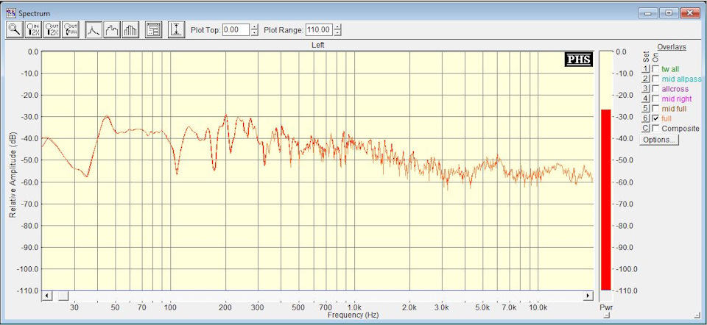Click the 'allcross' overlay label
The height and width of the screenshot is (325, 707).
pos(675,89)
